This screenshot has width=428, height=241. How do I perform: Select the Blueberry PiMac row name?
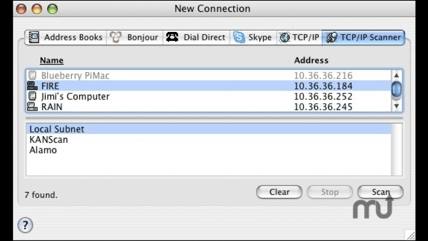click(75, 76)
